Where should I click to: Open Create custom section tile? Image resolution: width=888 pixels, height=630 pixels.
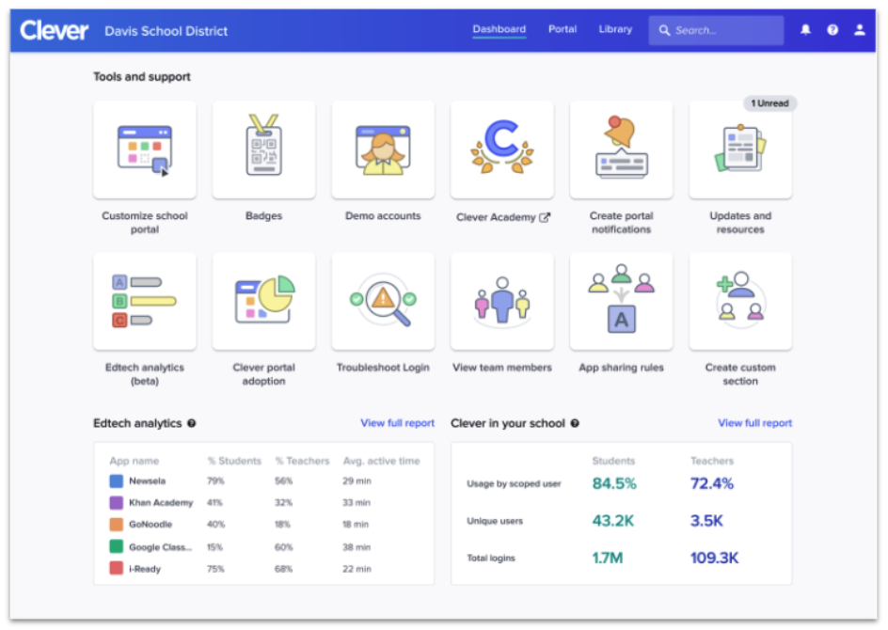pyautogui.click(x=740, y=301)
